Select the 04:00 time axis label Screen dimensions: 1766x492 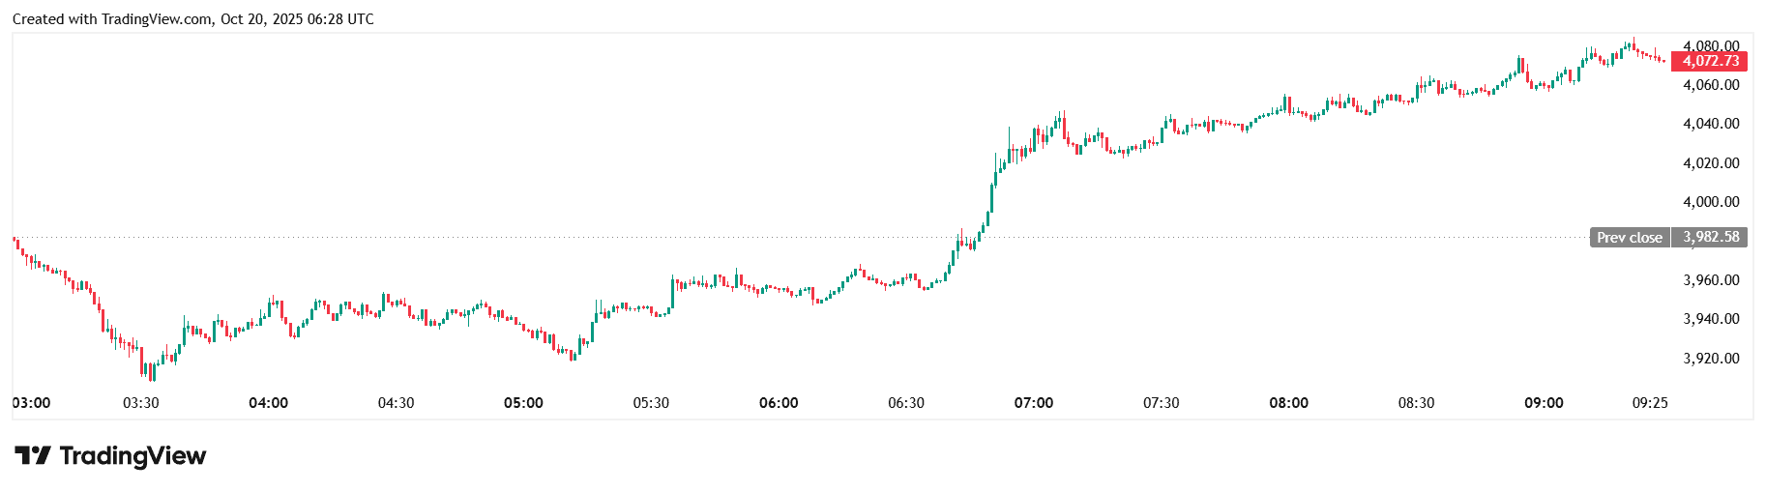(x=268, y=403)
